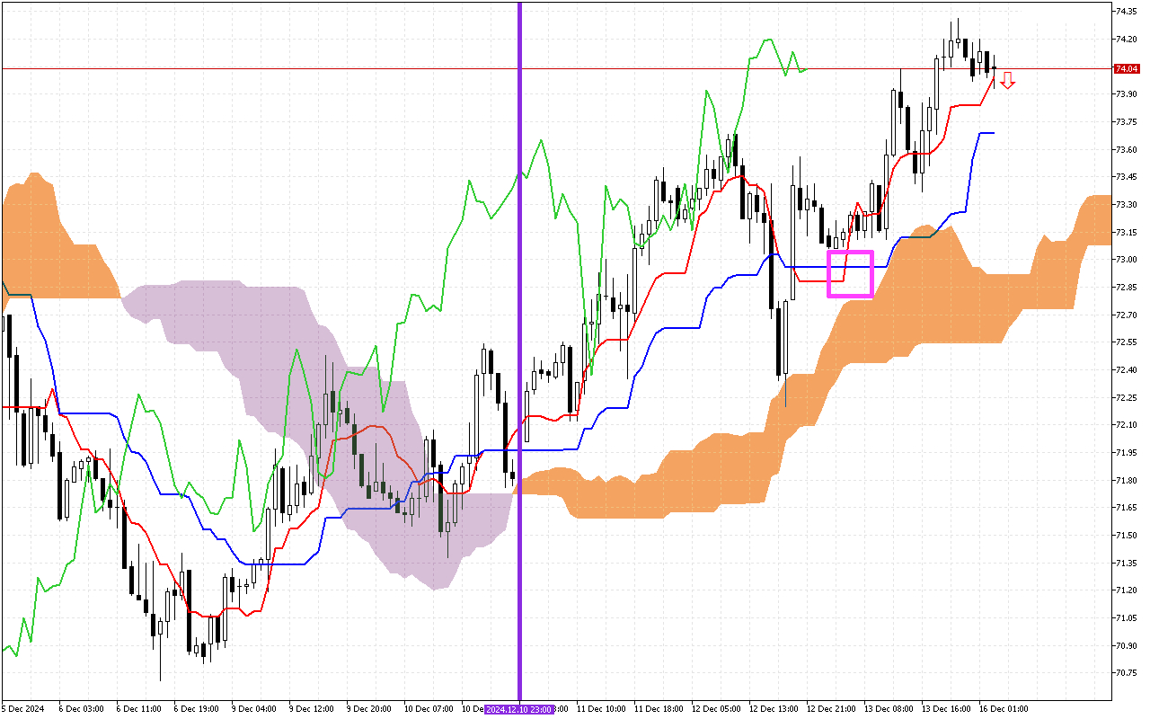Click the 73.00 price scale label
The image size is (1150, 719).
click(x=1127, y=260)
